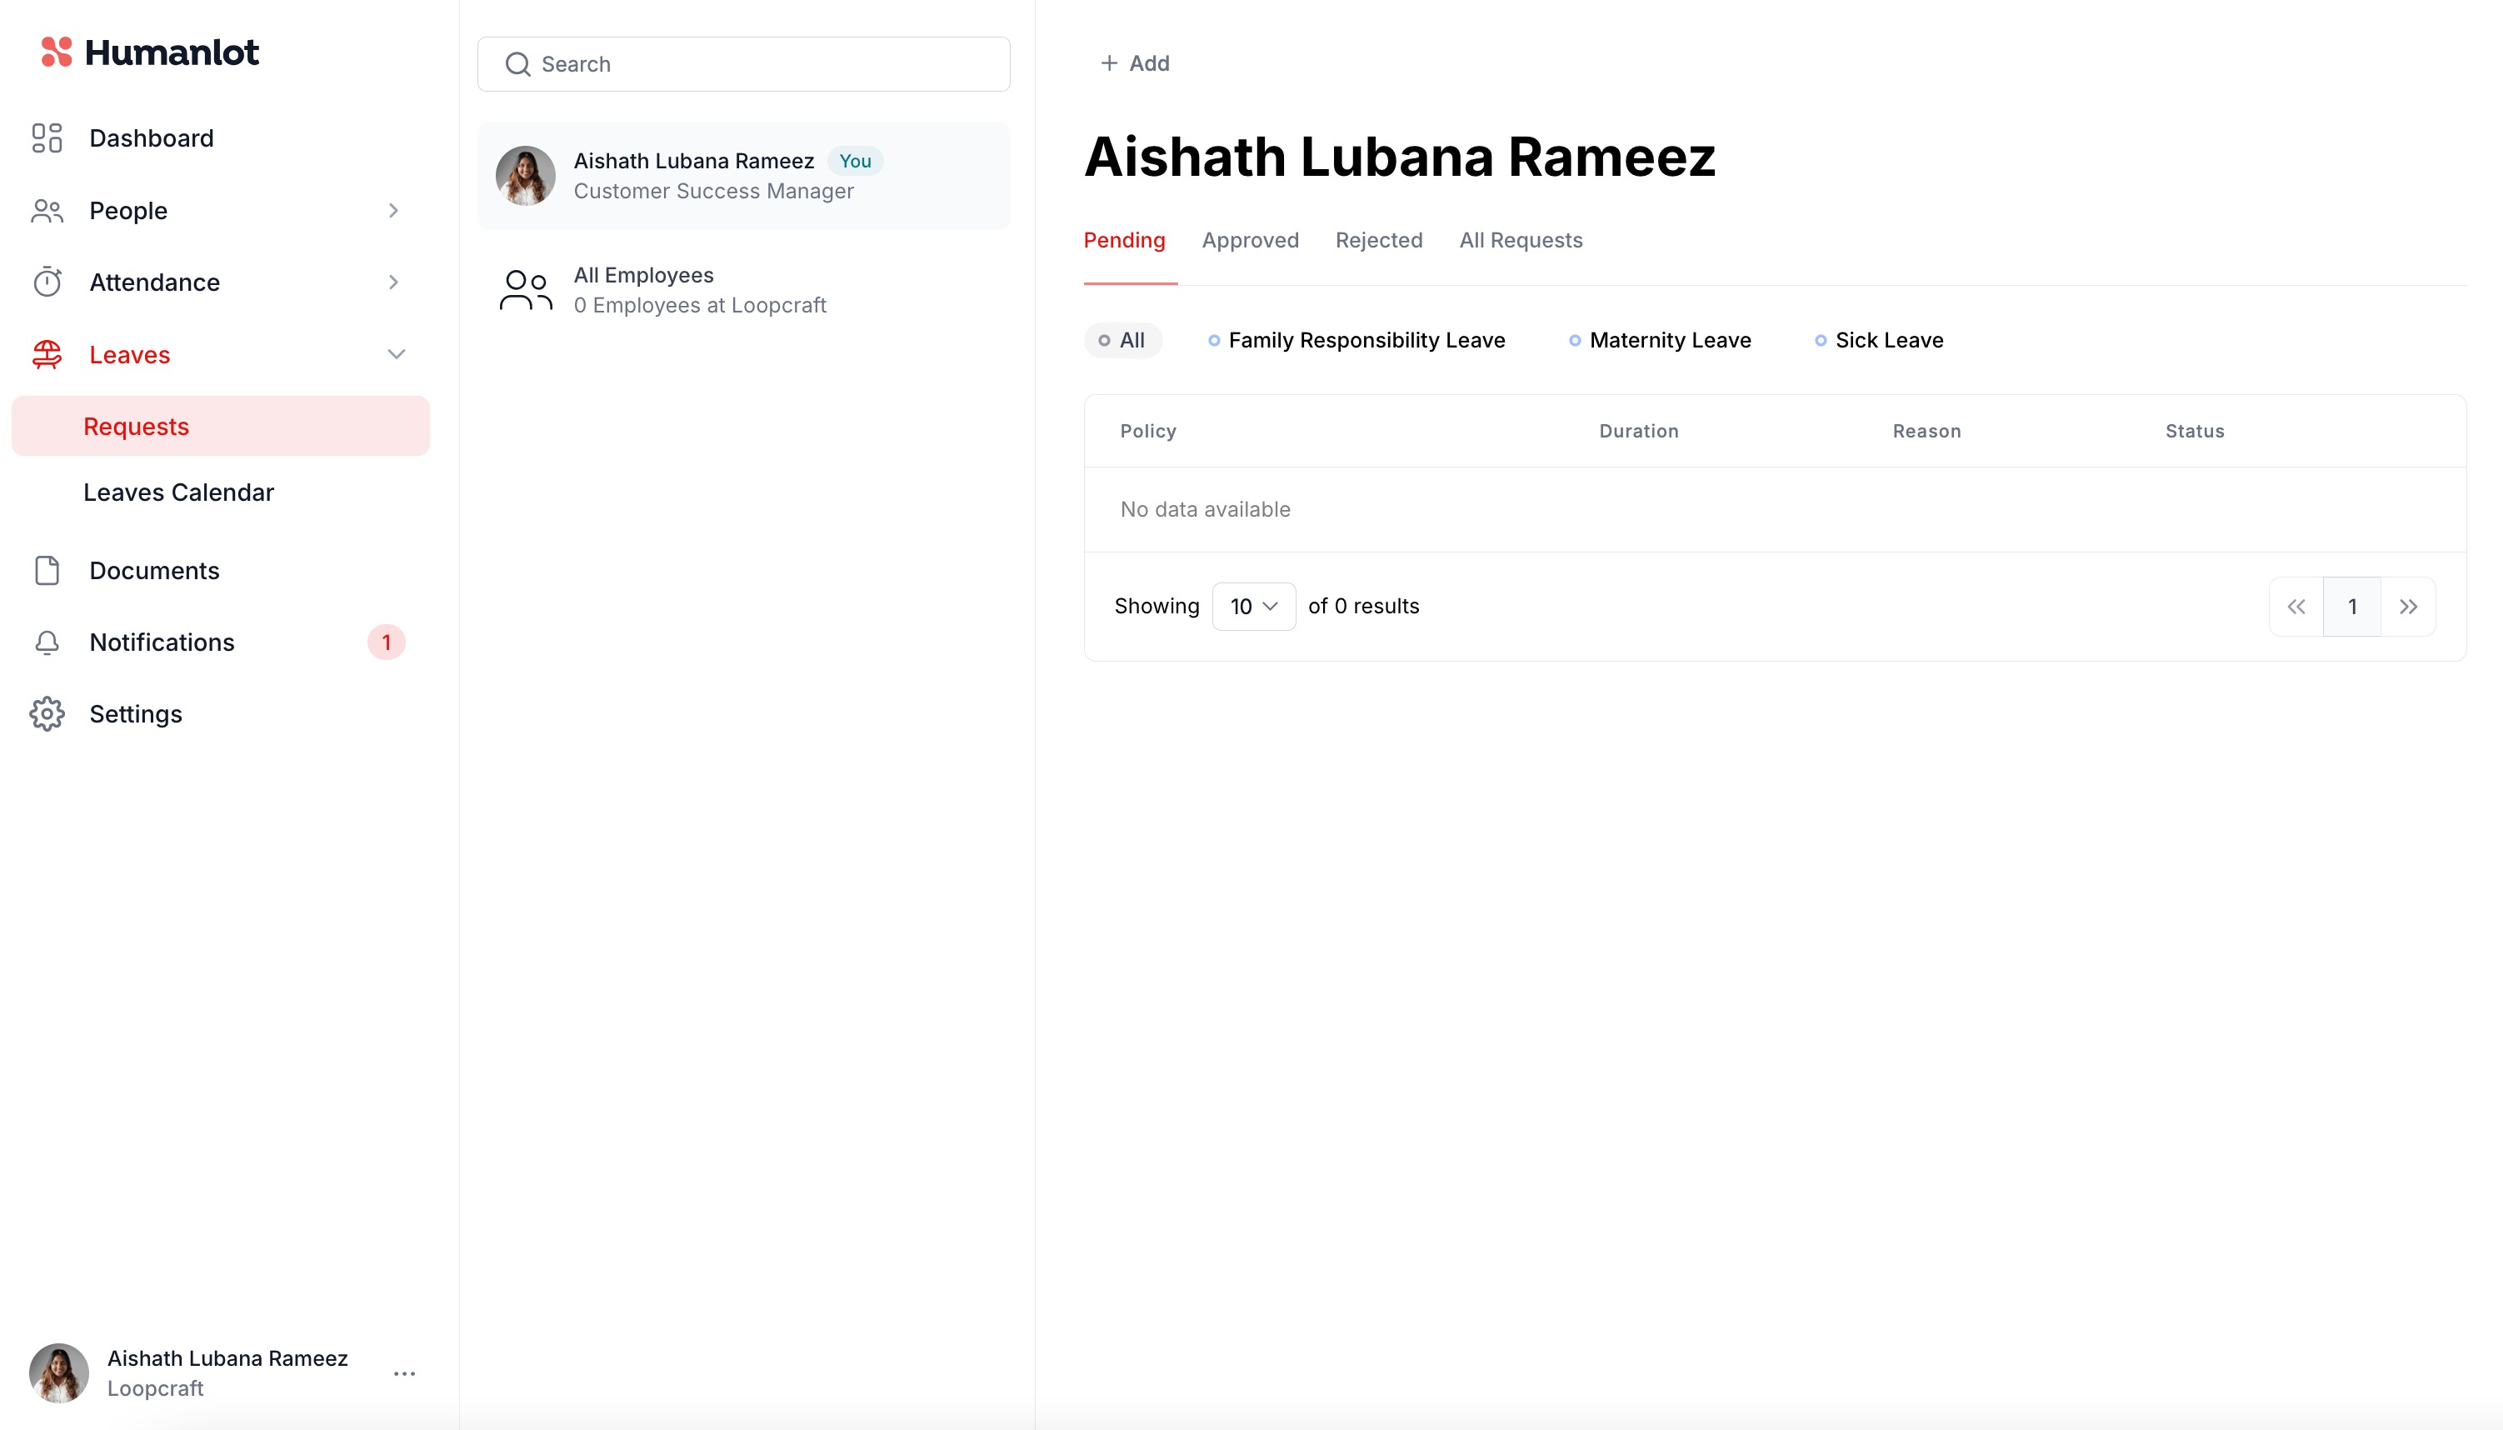Click the Humanlot logo icon
This screenshot has width=2503, height=1430.
[x=56, y=51]
